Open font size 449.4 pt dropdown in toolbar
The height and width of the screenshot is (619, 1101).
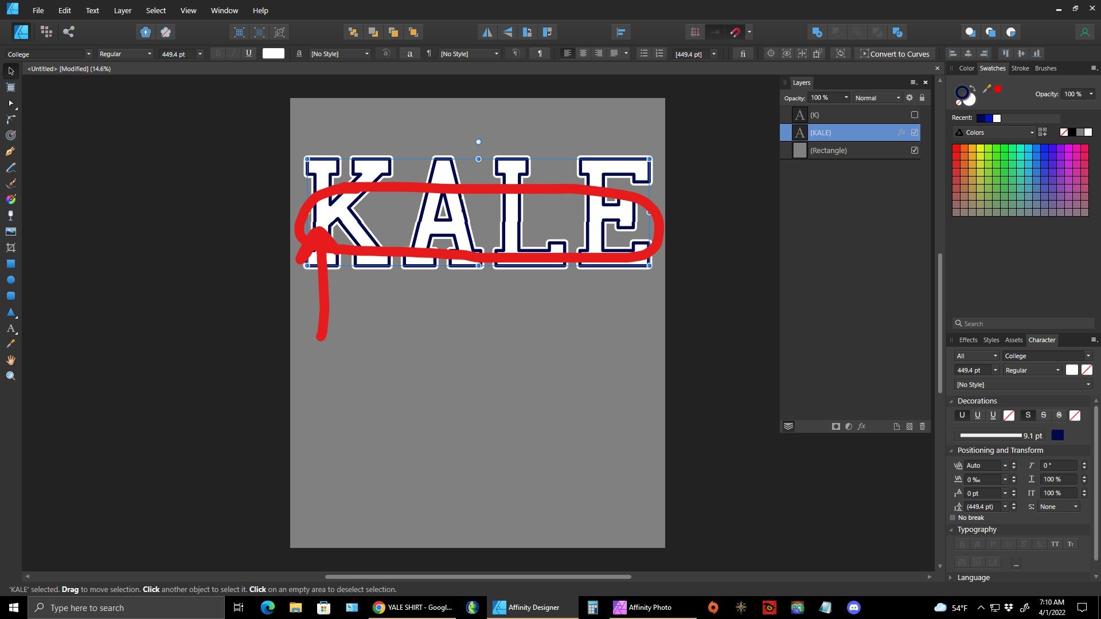(200, 54)
